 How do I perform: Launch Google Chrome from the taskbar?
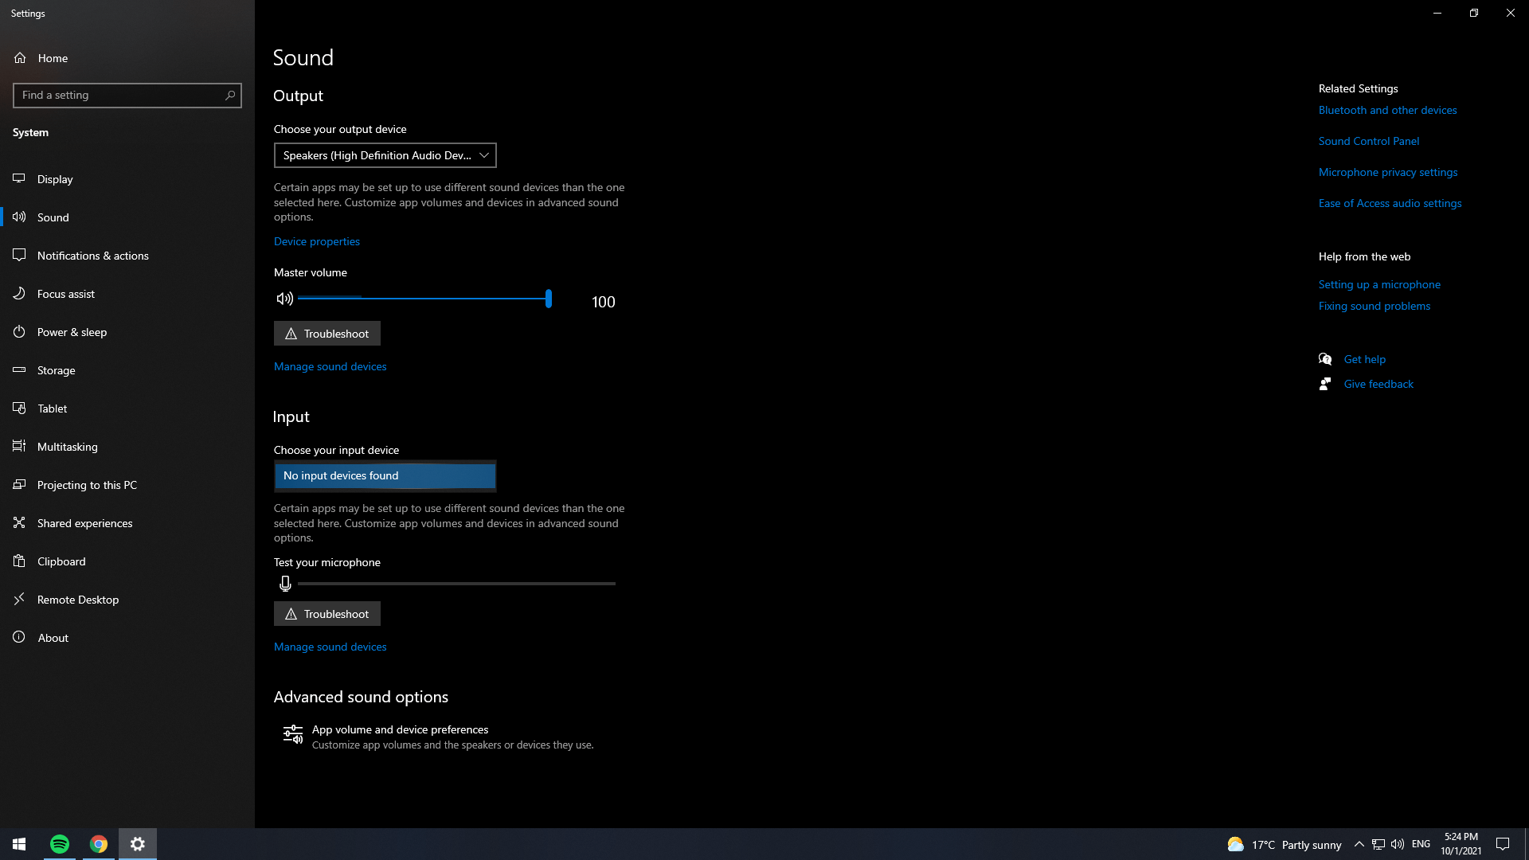pos(98,843)
